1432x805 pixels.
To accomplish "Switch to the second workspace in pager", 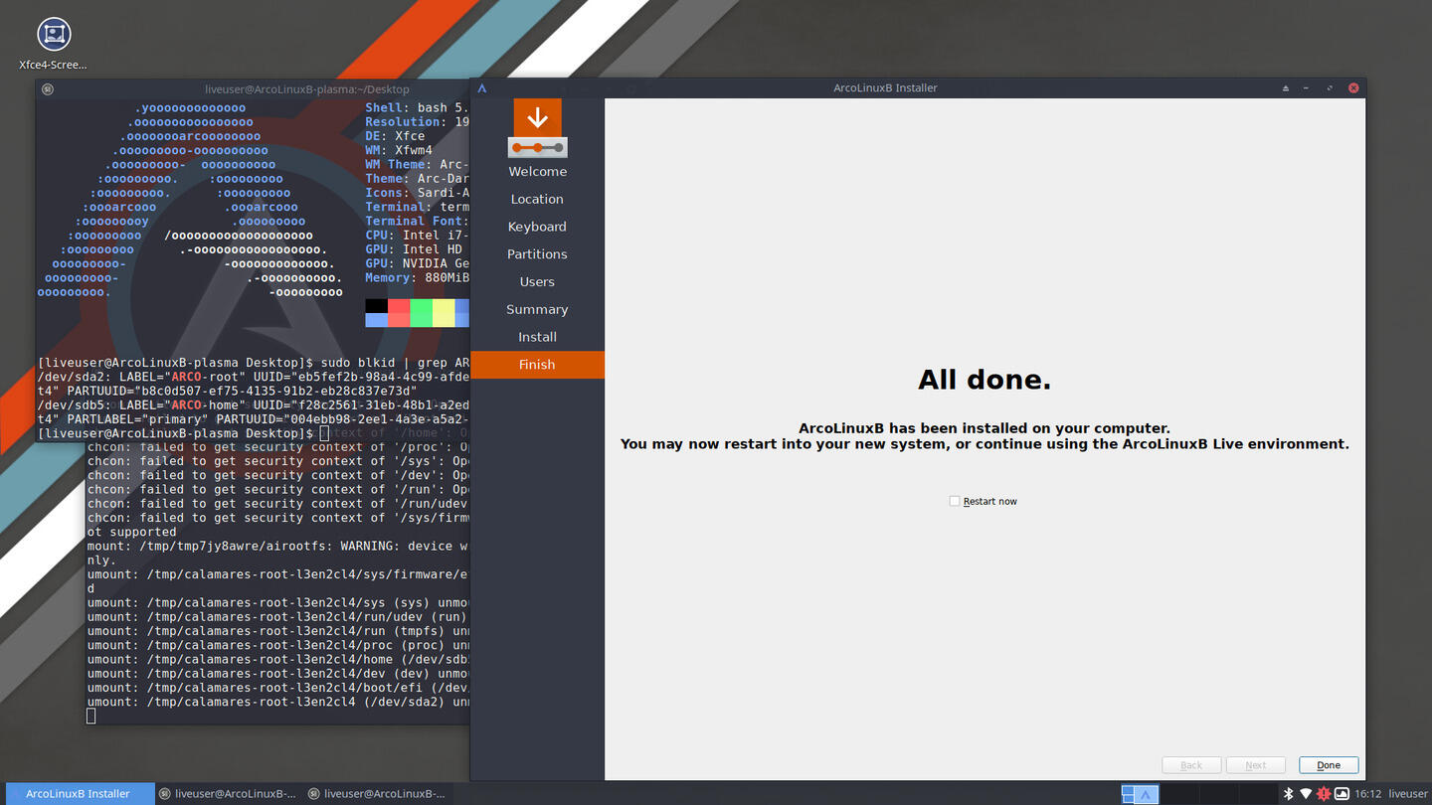I will 1178,793.
